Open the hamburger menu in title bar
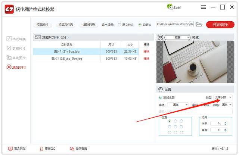This screenshot has height=156, width=239. (203, 7)
